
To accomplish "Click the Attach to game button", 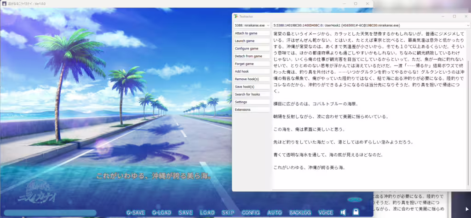I will pyautogui.click(x=252, y=33).
